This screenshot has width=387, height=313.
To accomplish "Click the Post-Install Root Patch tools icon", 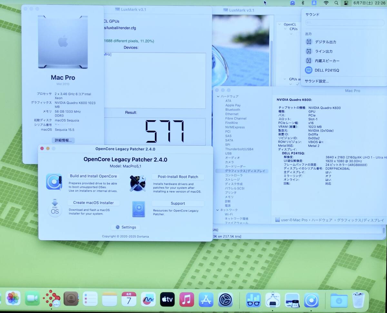I will click(138, 183).
